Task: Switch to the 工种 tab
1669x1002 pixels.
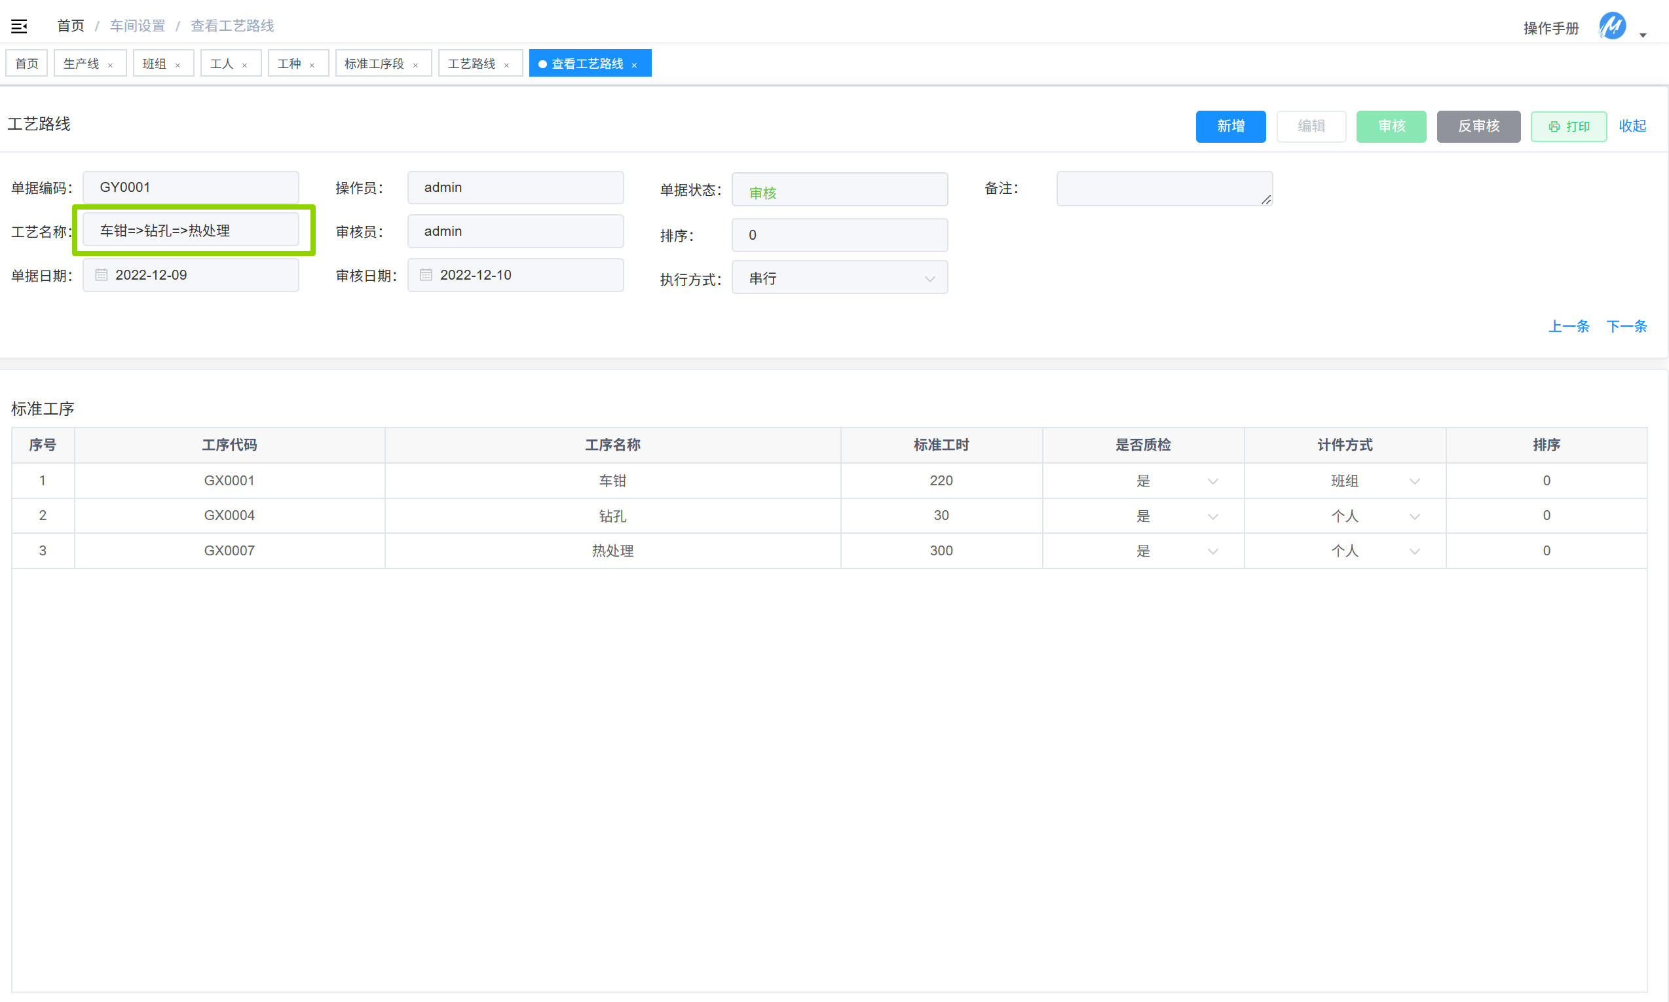Action: pos(289,64)
